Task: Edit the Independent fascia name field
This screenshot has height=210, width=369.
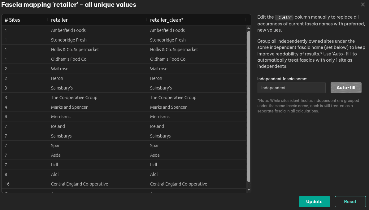Action: (291, 88)
